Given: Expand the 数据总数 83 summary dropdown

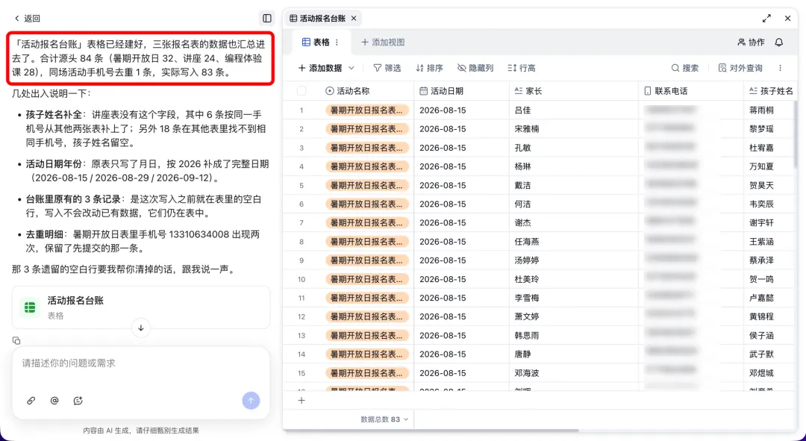Looking at the screenshot, I should pyautogui.click(x=384, y=419).
